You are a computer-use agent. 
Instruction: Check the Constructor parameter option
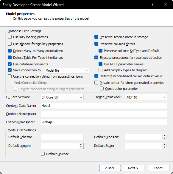102,89
